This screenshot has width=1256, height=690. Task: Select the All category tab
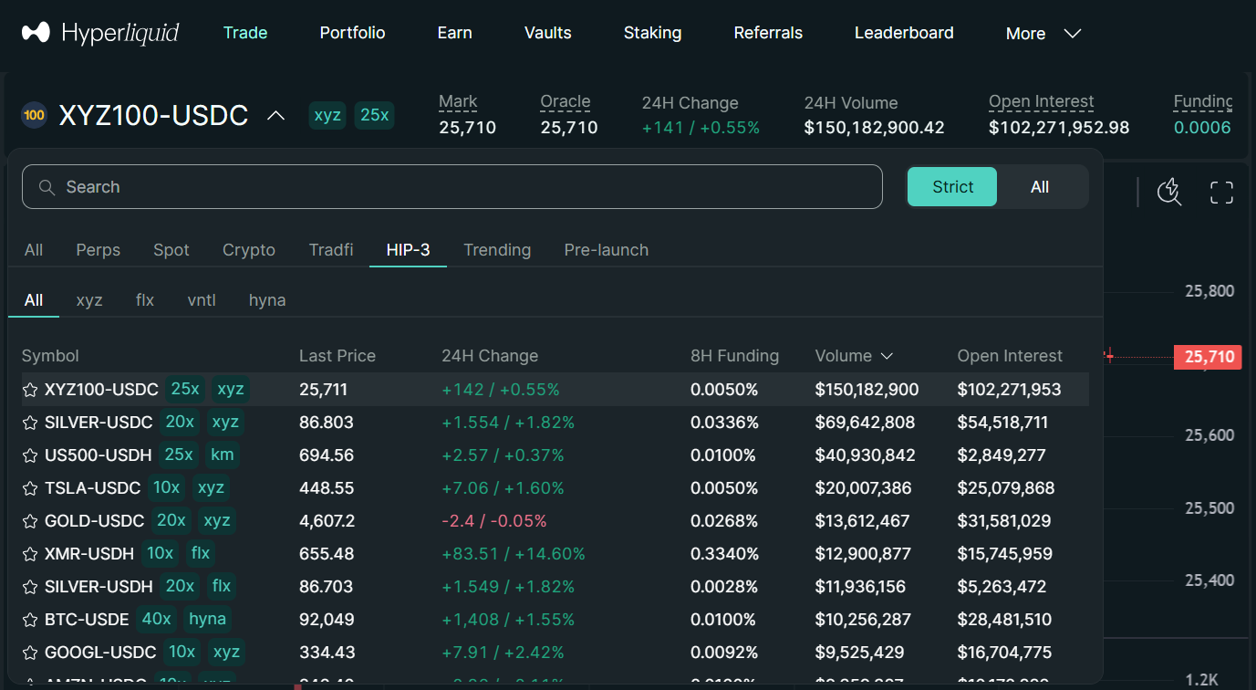click(x=34, y=250)
